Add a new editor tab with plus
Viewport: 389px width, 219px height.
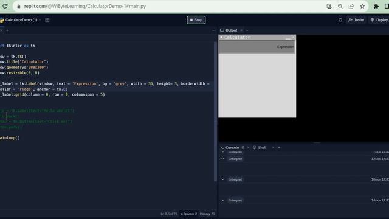(7, 30)
